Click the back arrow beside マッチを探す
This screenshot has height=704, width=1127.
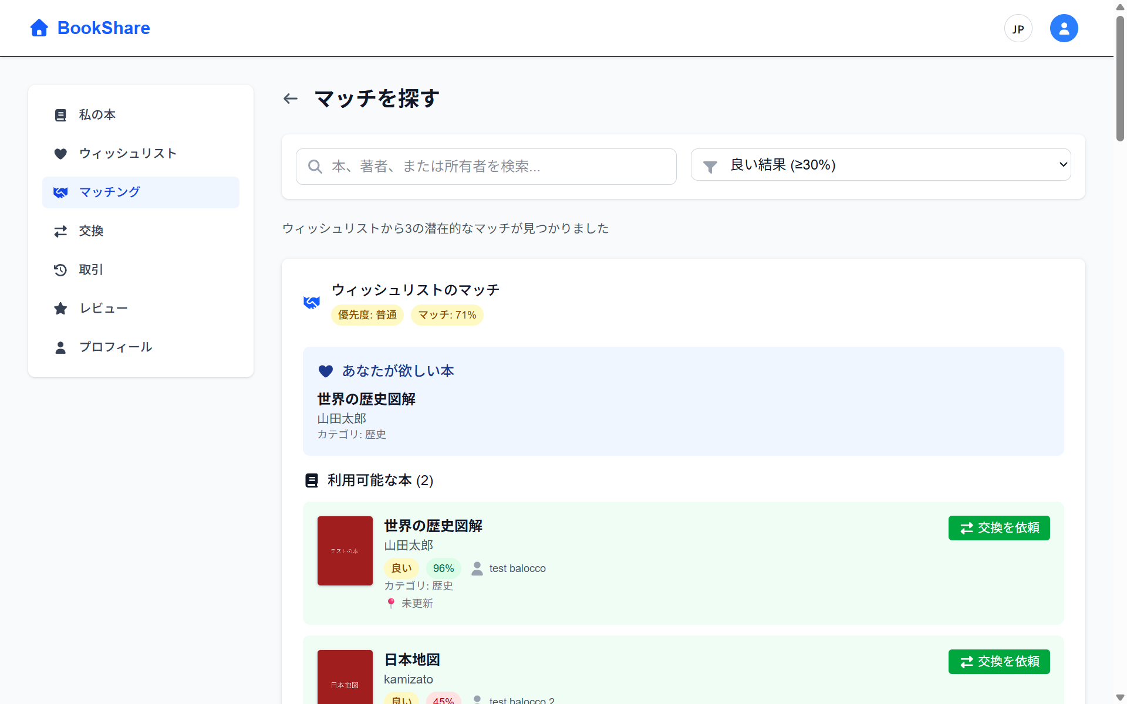[x=291, y=99]
